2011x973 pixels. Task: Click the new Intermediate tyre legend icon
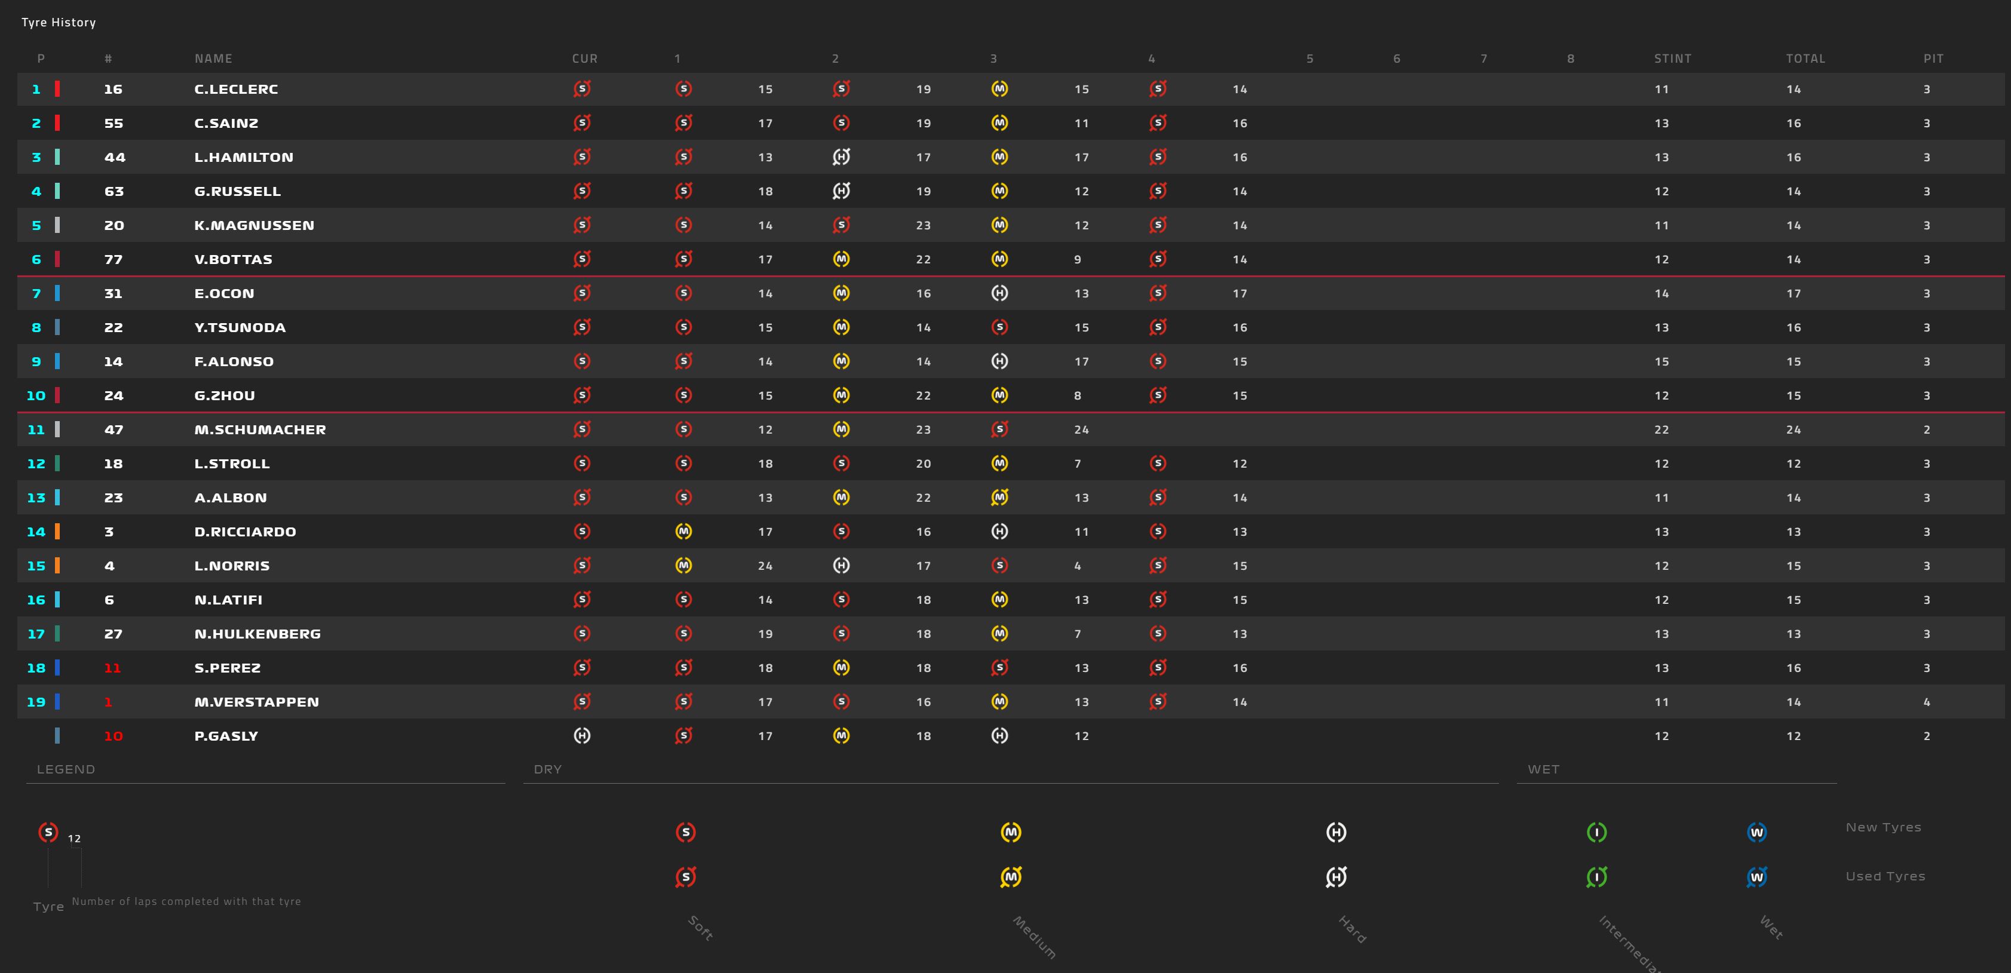[x=1596, y=833]
